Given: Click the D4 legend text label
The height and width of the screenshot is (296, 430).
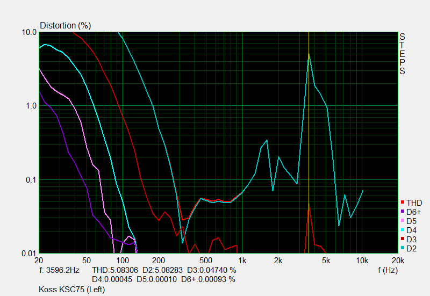Looking at the screenshot, I should tap(411, 230).
